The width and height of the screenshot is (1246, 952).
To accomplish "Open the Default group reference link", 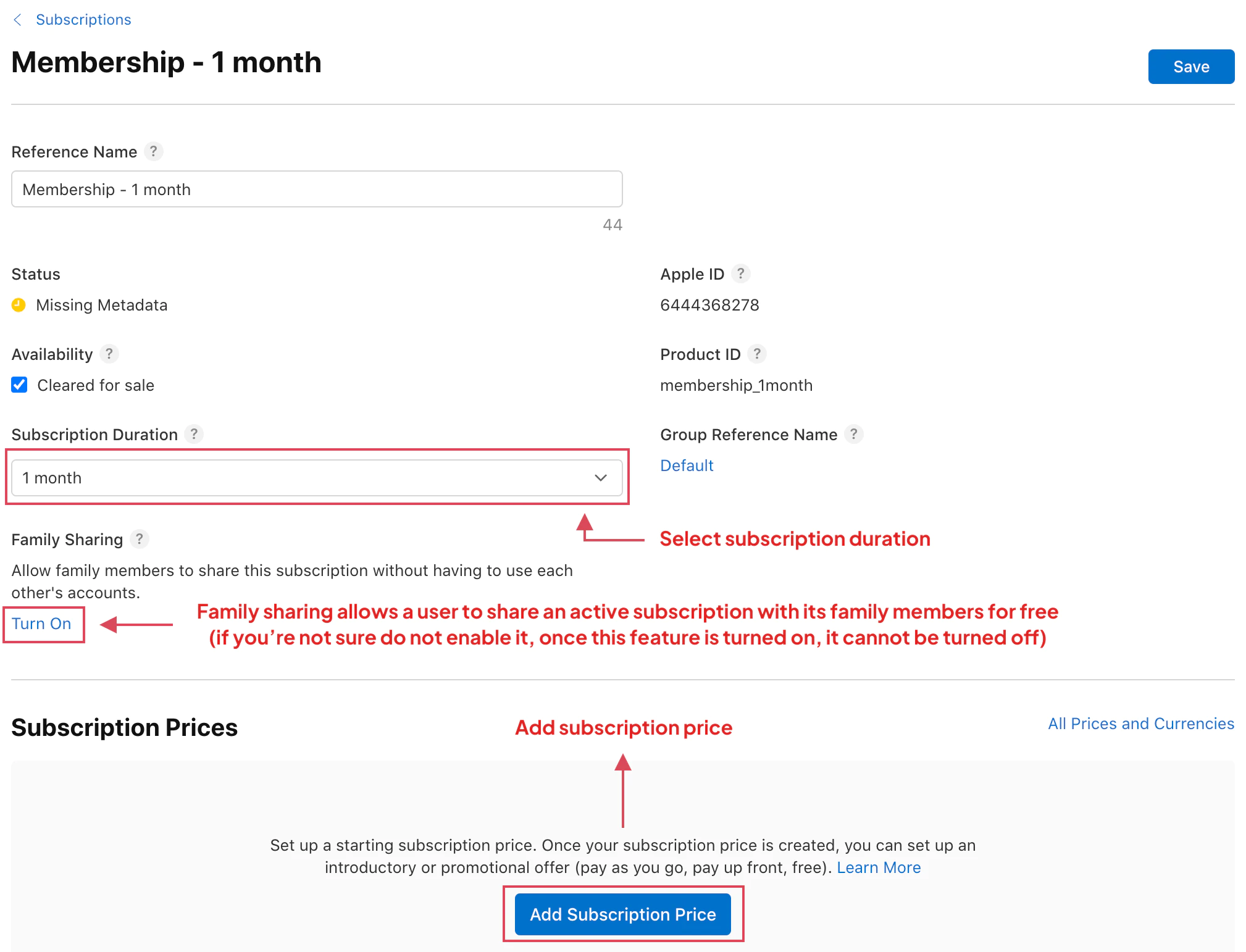I will [686, 465].
